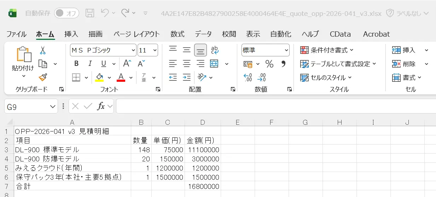This screenshot has width=436, height=197.
Task: Toggle Underline formatting
Action: 104,64
